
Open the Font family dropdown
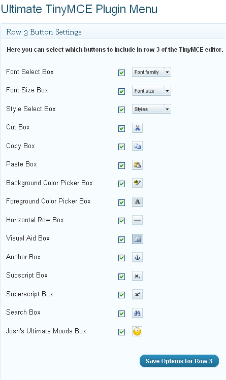(x=151, y=72)
